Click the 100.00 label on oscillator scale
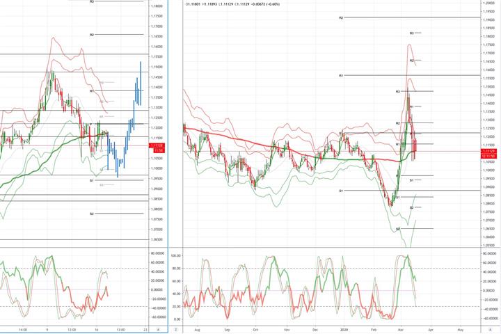 tap(176, 255)
